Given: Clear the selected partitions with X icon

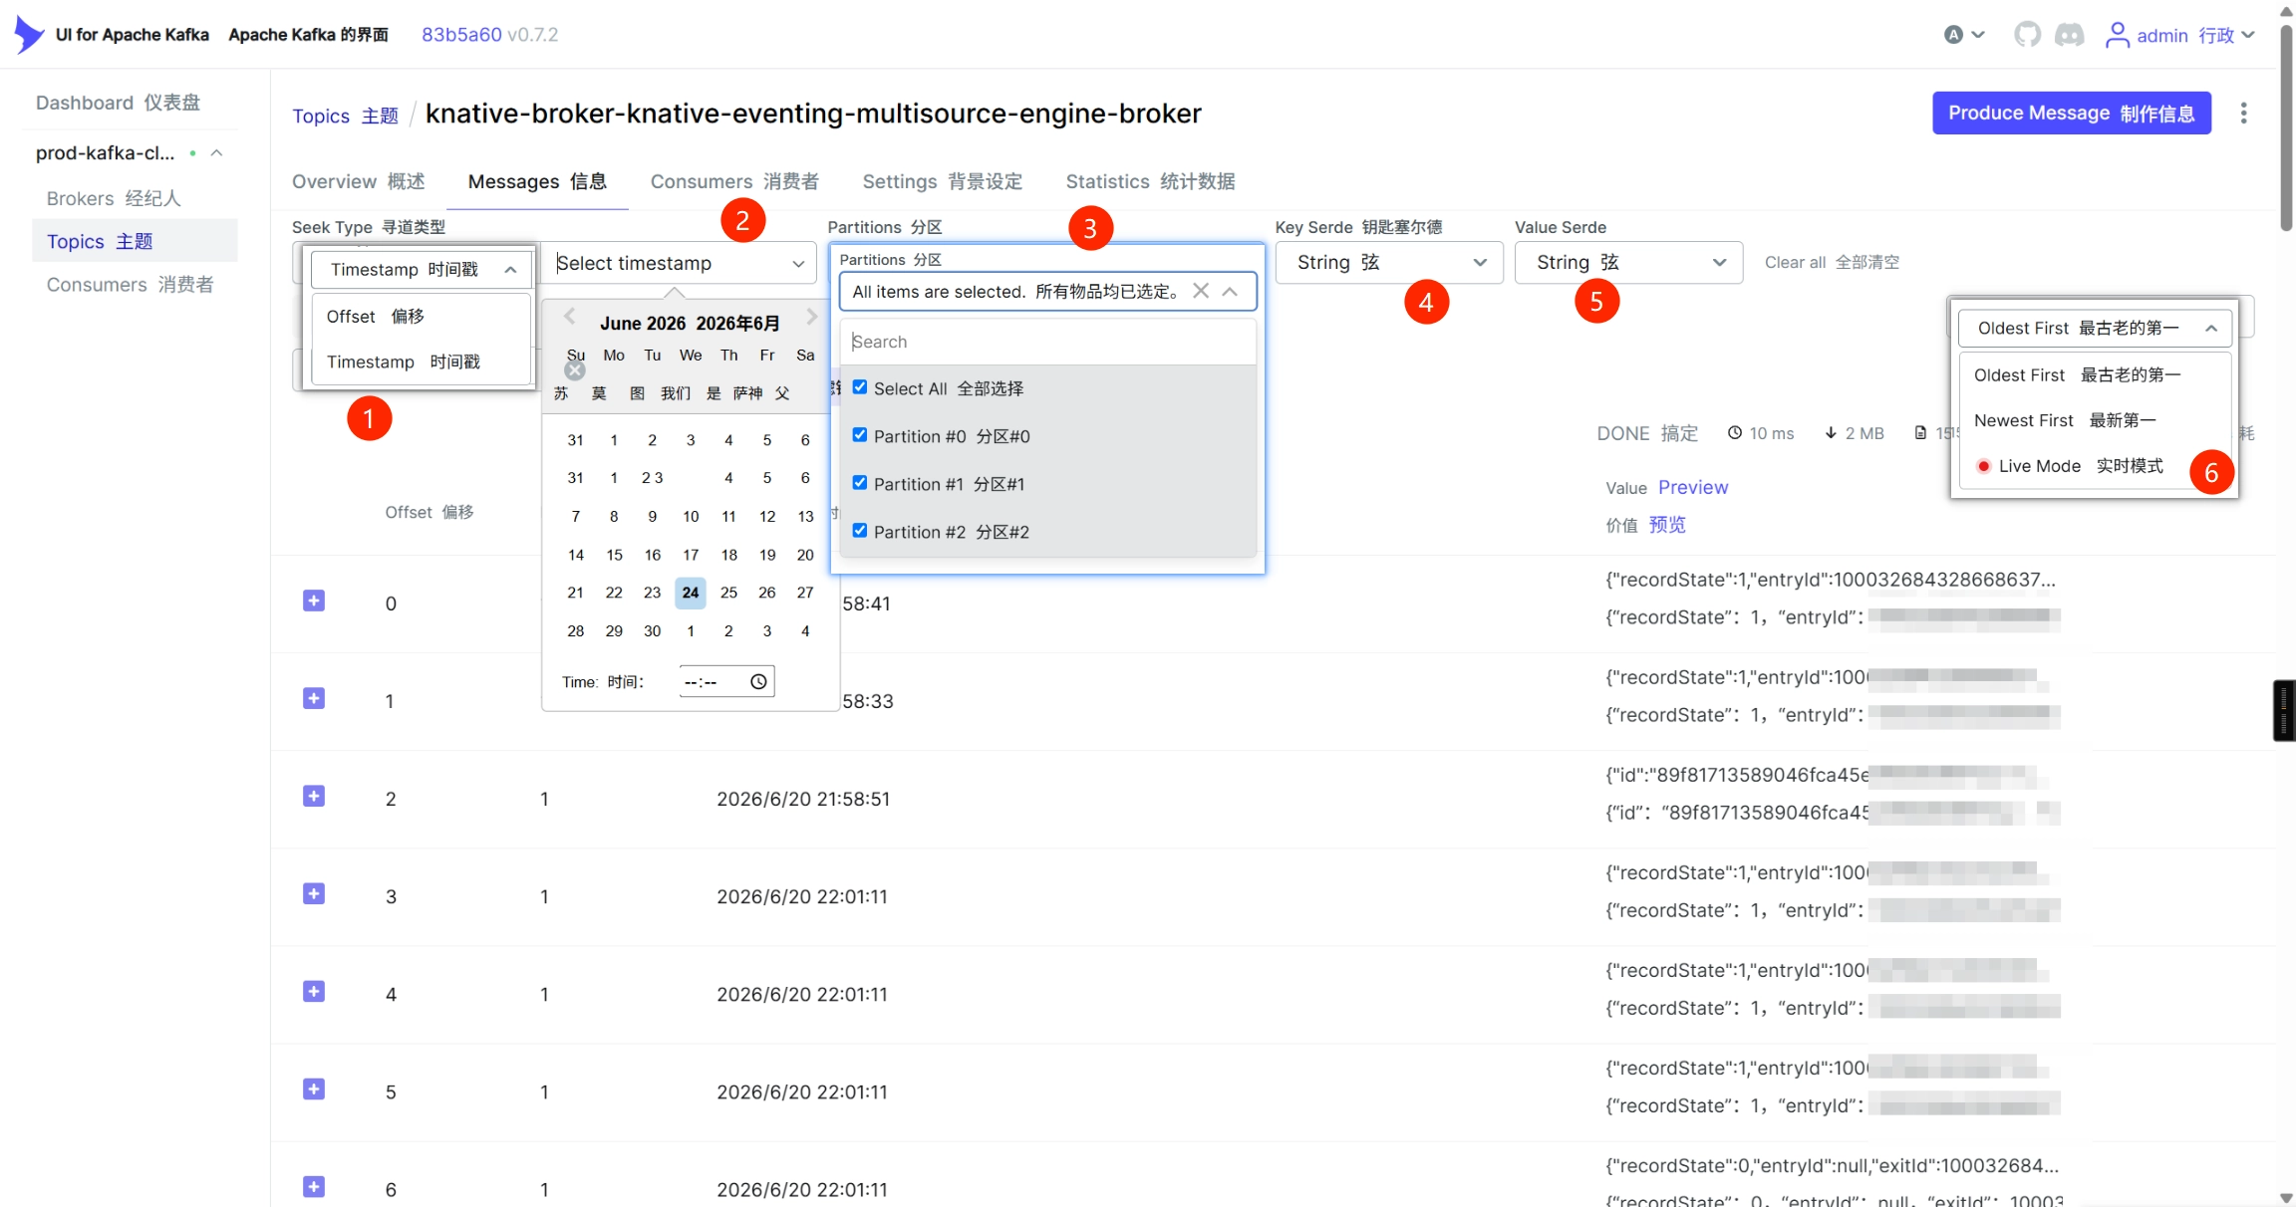Looking at the screenshot, I should [x=1201, y=291].
